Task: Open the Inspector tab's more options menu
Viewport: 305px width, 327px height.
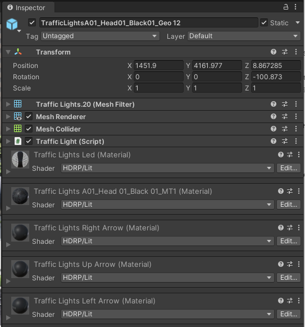Action: [x=295, y=7]
